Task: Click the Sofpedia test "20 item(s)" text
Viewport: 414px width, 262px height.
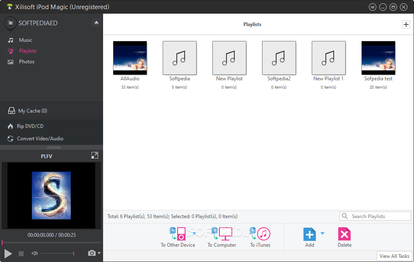Action: coord(378,87)
